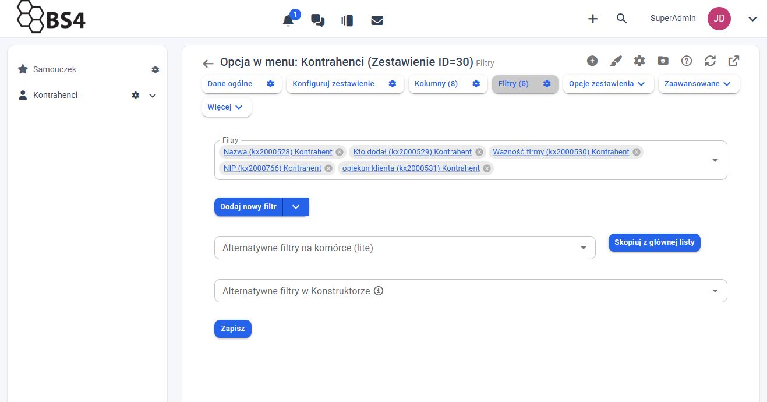Remove the NIP (kx2000766) chip
The height and width of the screenshot is (402, 767).
328,168
